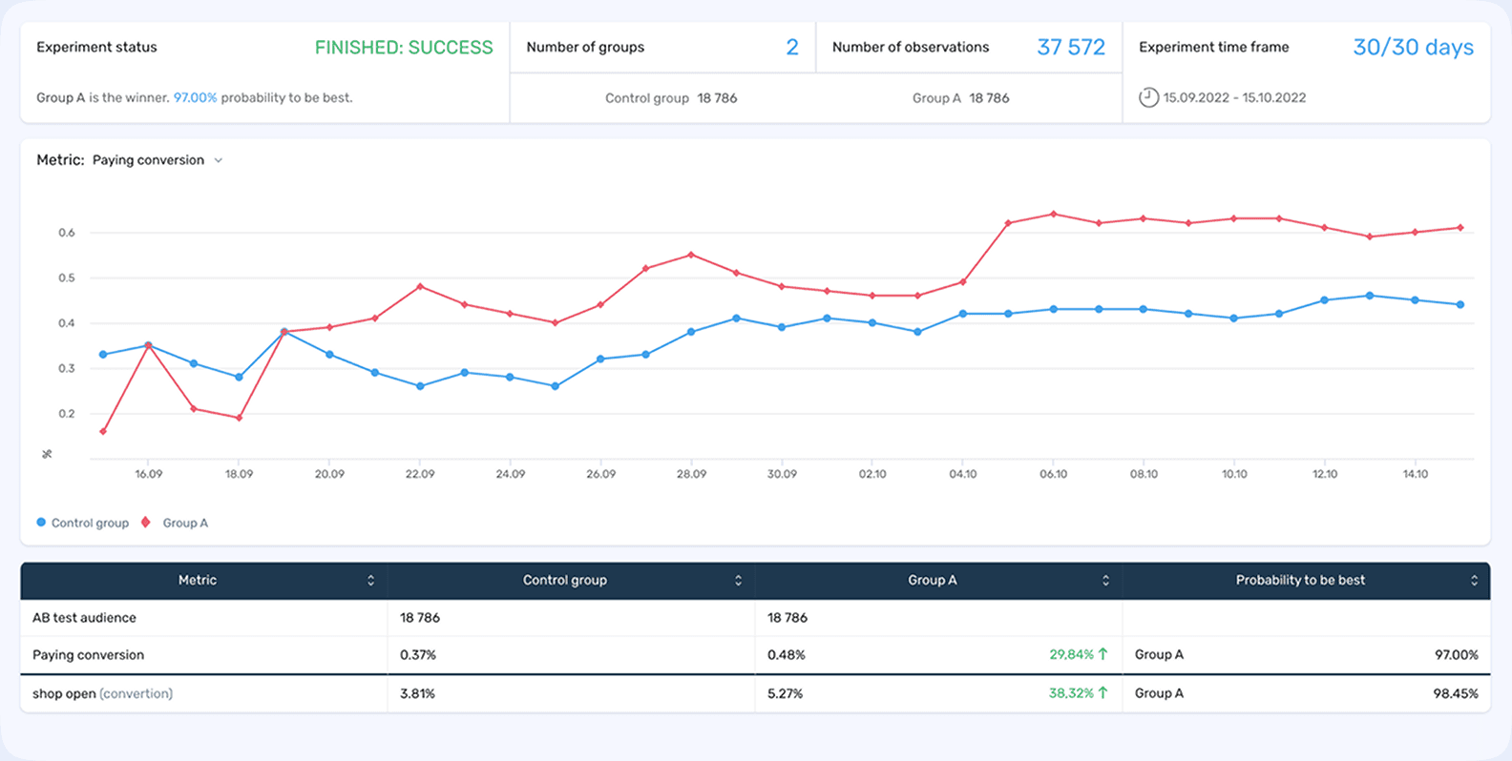Click the 30/30 days time frame value
This screenshot has width=1512, height=761.
tap(1413, 47)
